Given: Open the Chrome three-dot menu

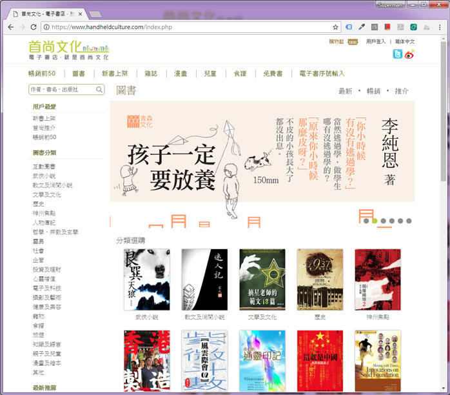Looking at the screenshot, I should (x=440, y=27).
